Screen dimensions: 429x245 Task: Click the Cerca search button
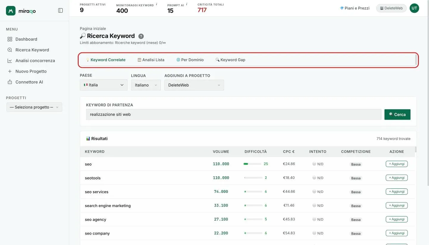click(397, 115)
